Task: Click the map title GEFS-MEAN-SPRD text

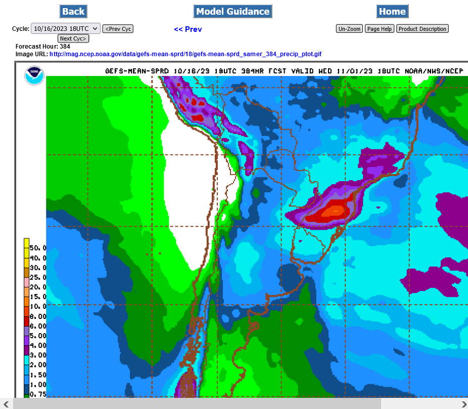Action: click(137, 71)
